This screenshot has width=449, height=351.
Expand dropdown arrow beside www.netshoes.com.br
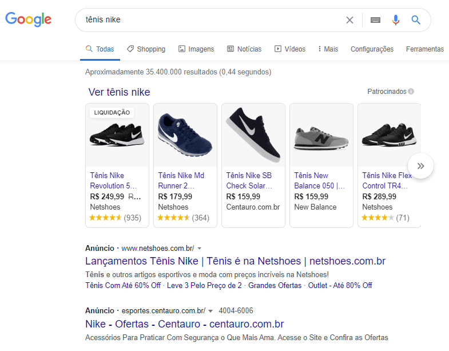pos(200,249)
